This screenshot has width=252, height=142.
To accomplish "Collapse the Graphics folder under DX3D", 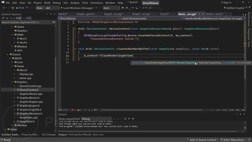I will (x=12, y=82).
